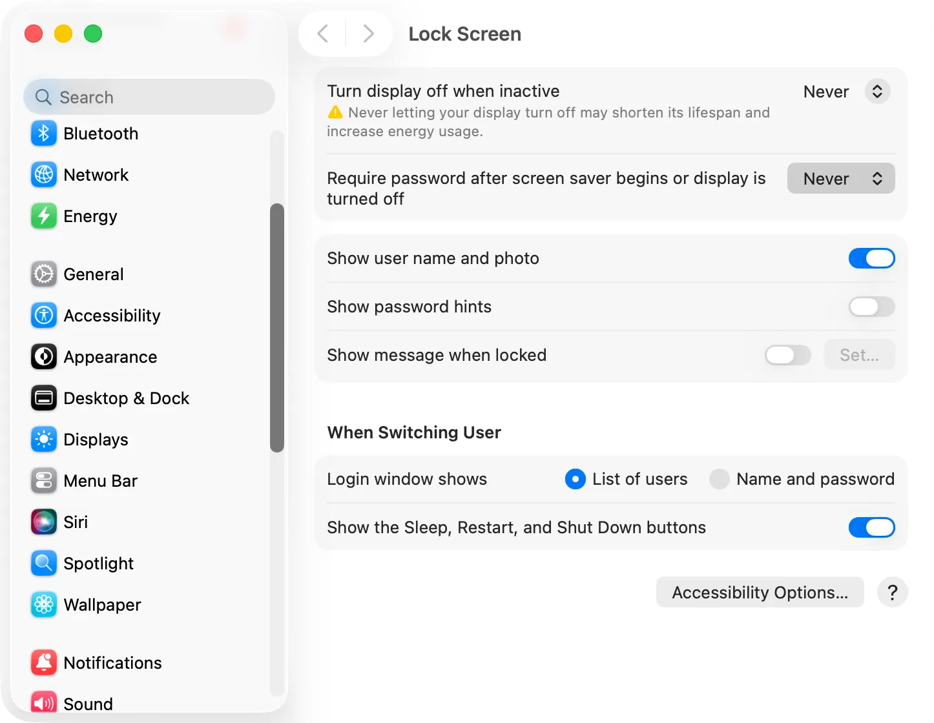Go forward with the right chevron
This screenshot has height=723, width=934.
point(368,34)
